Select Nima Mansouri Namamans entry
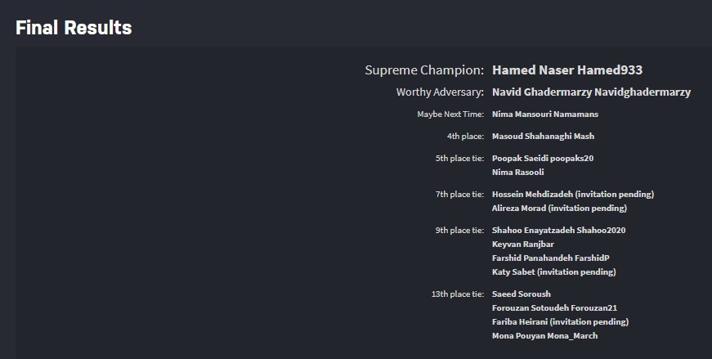The image size is (712, 359). pos(544,114)
